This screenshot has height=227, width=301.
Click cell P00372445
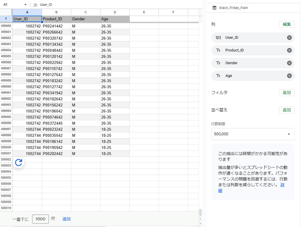coord(56,123)
